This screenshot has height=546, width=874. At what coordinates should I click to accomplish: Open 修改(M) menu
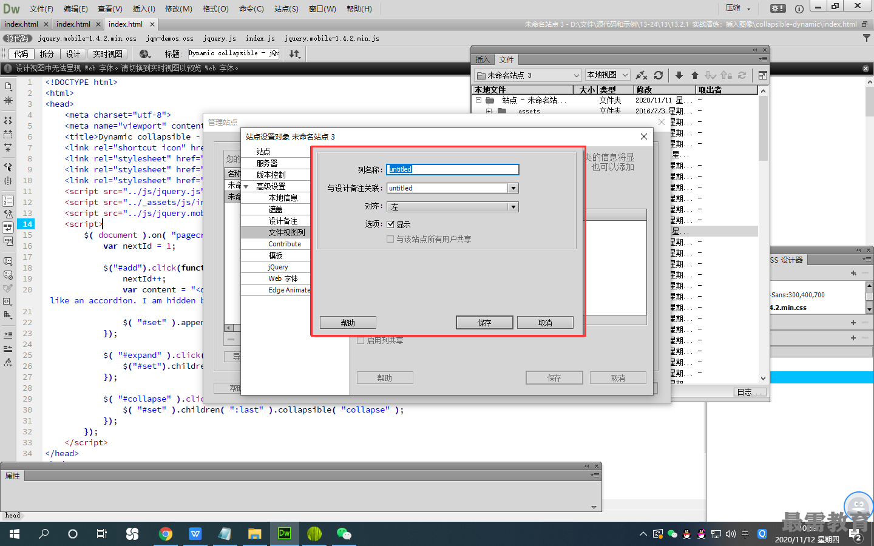178,8
